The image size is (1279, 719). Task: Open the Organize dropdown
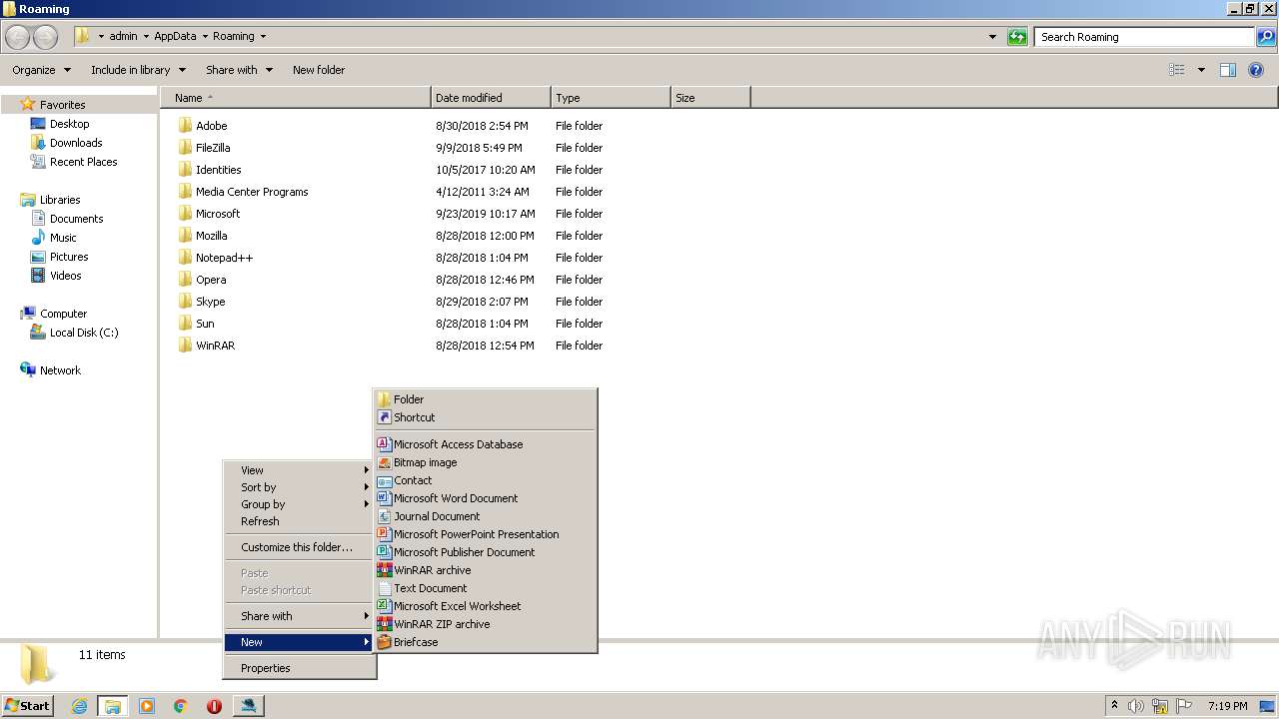pos(41,70)
